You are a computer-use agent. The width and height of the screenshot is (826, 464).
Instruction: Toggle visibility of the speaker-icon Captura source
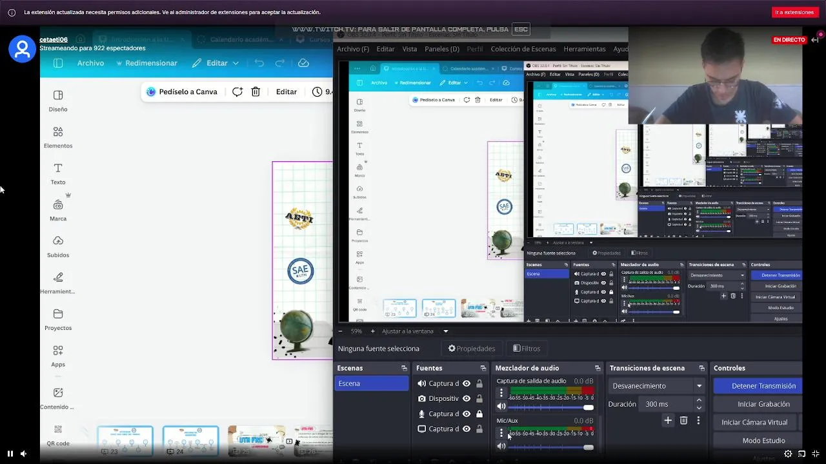(467, 383)
